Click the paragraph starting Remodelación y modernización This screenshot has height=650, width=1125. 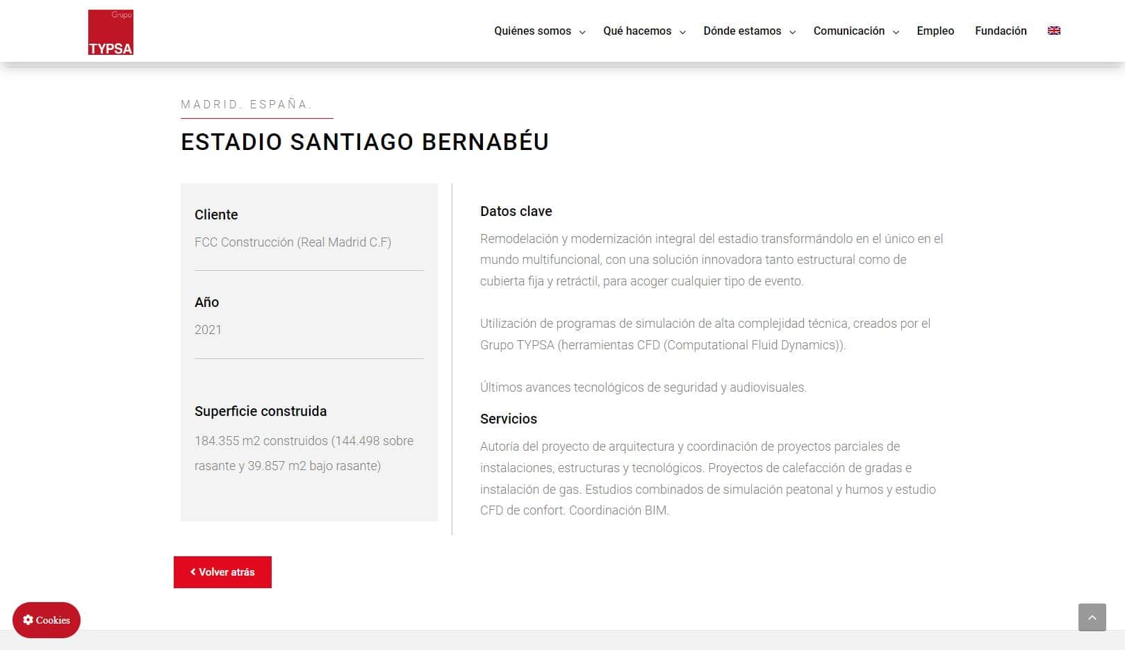pos(712,260)
